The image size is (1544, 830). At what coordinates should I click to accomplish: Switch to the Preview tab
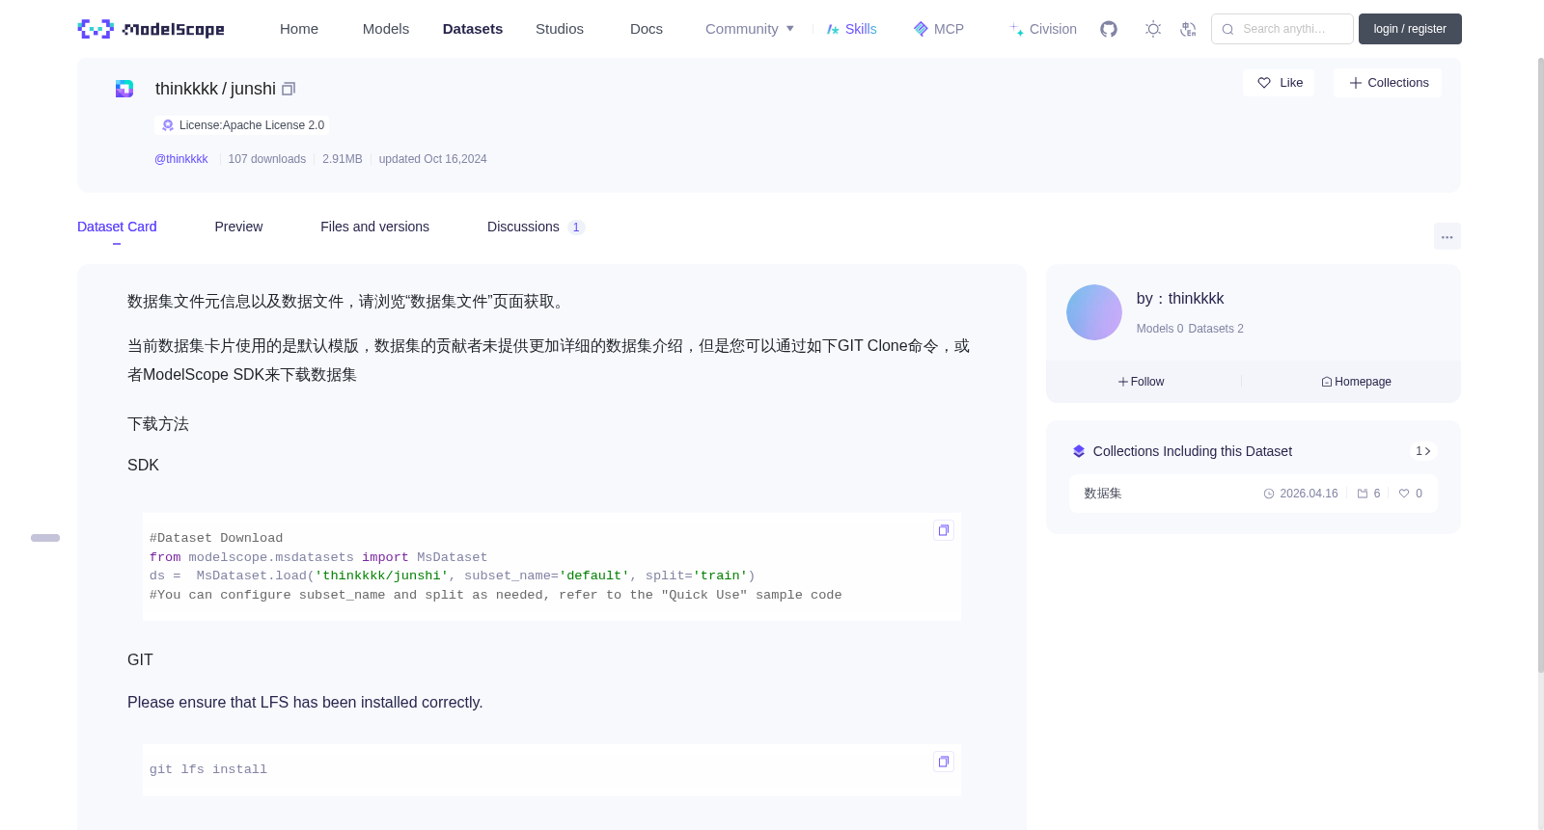pyautogui.click(x=238, y=227)
